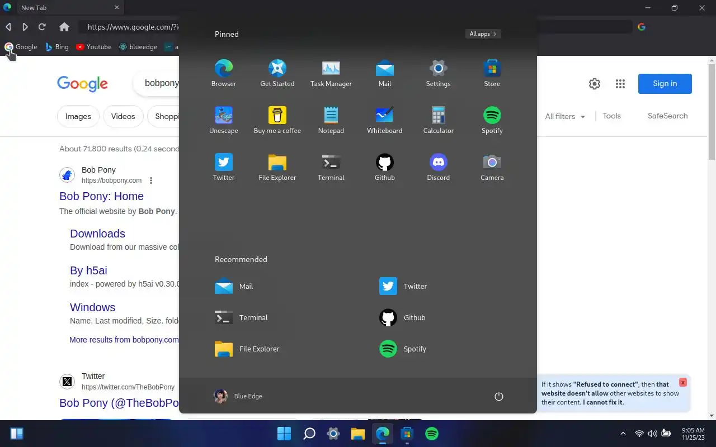Open the Browser app in Pinned
The height and width of the screenshot is (447, 716).
click(224, 73)
